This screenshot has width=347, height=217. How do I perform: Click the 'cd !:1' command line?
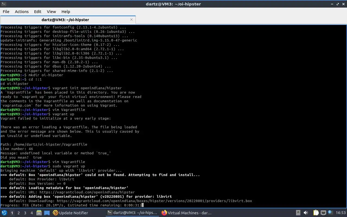point(21,79)
